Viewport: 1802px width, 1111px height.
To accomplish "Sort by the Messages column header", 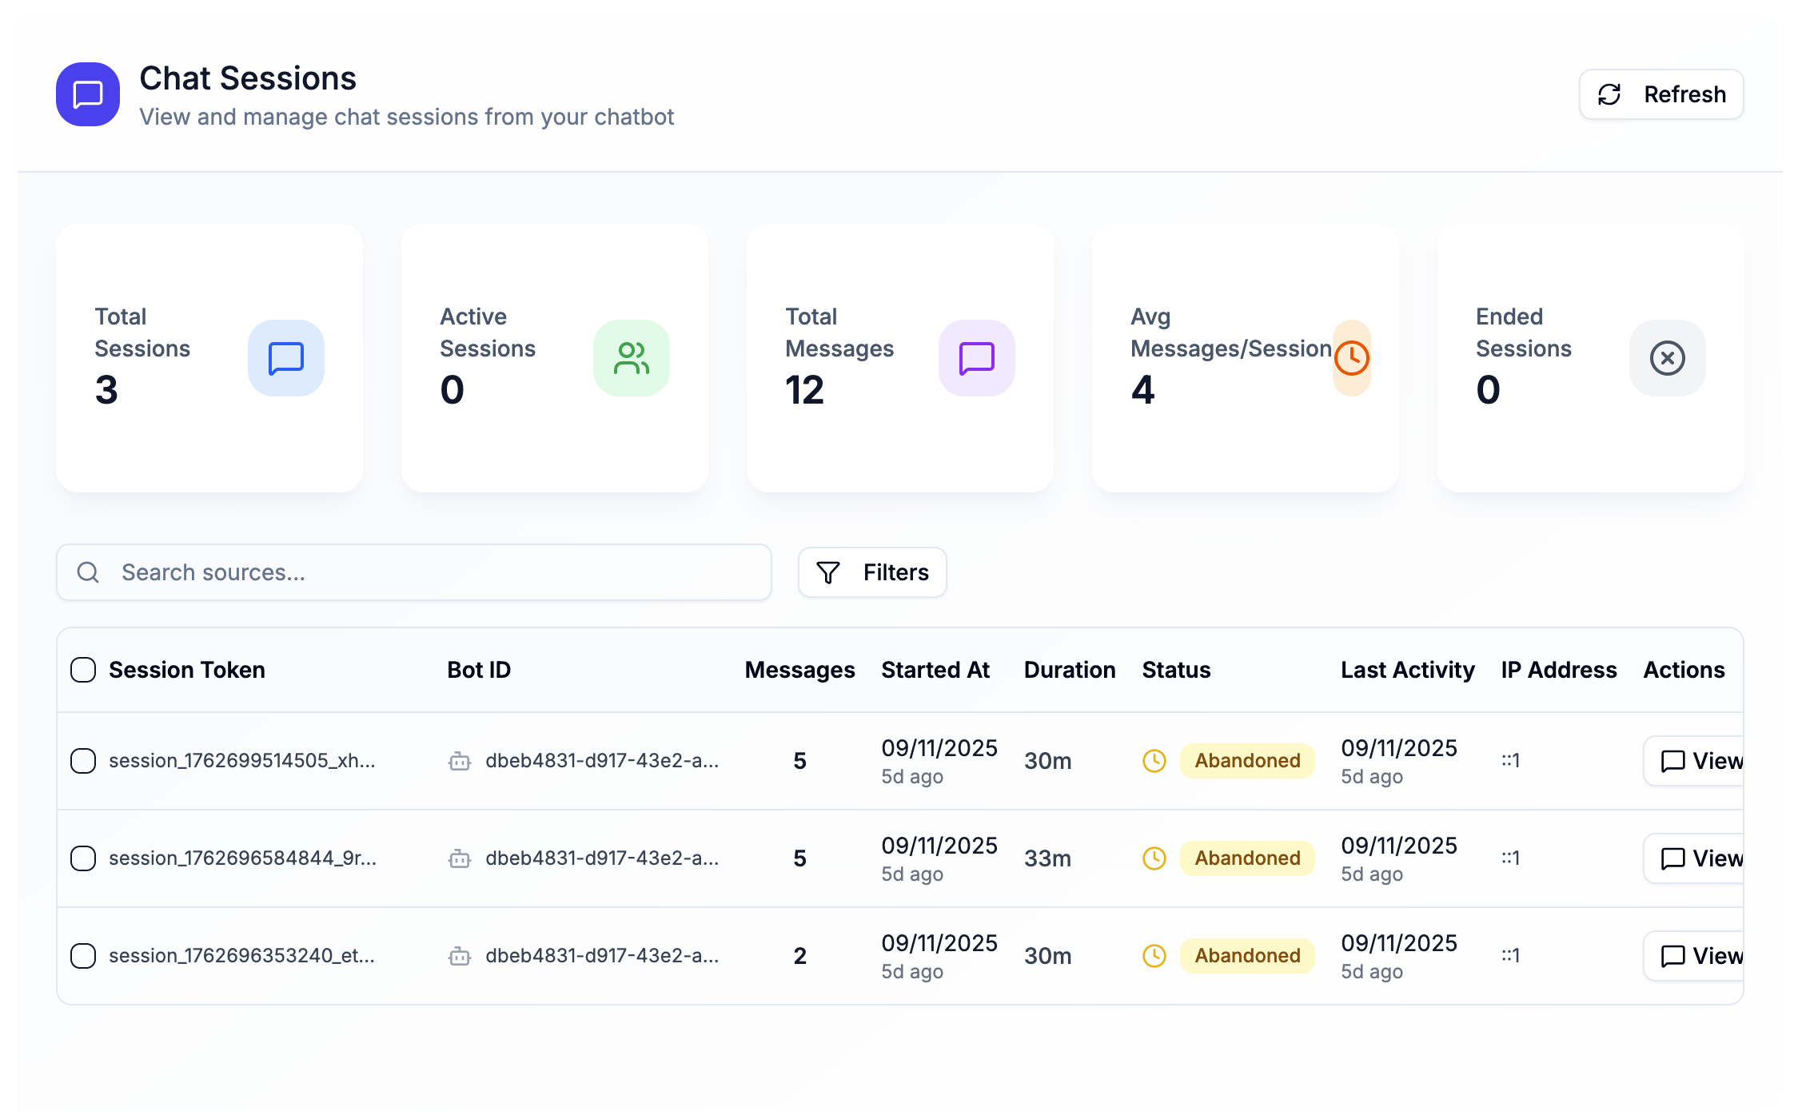I will coord(799,670).
